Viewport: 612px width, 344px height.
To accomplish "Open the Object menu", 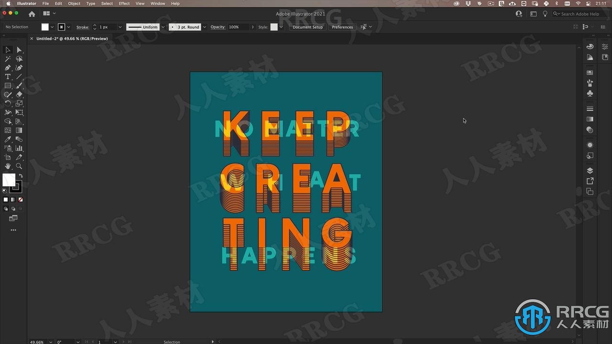I will 74,3.
